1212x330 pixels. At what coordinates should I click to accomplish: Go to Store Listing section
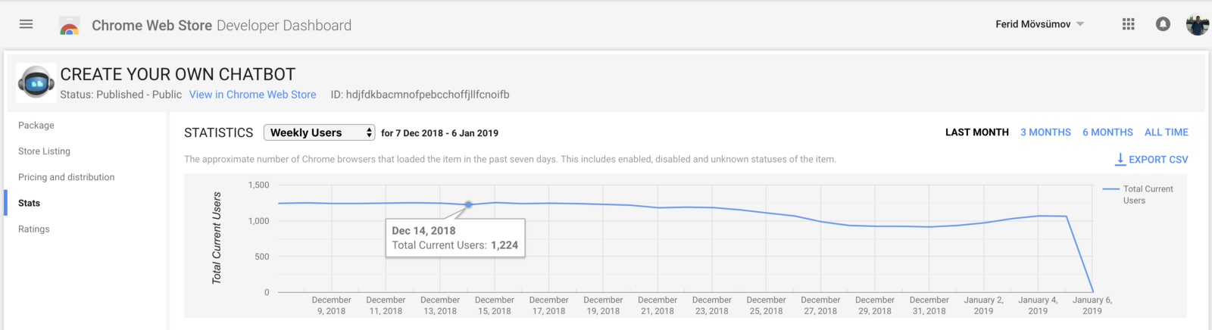pos(44,151)
